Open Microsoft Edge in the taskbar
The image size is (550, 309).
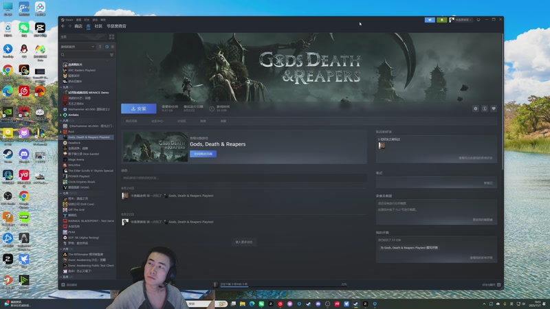point(252,304)
